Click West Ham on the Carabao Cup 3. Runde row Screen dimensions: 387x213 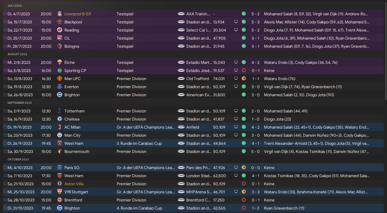pos(74,143)
